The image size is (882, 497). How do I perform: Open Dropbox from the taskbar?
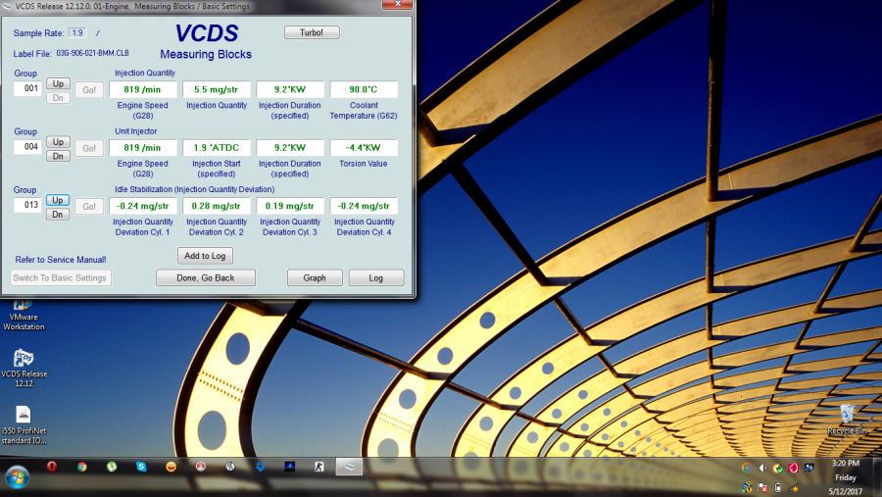point(260,468)
